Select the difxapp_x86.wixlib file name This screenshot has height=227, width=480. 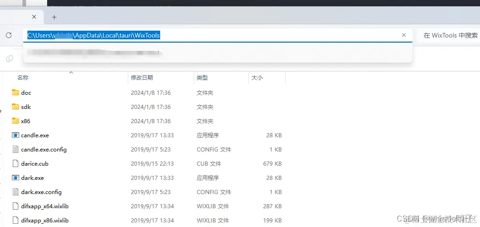tap(45, 220)
